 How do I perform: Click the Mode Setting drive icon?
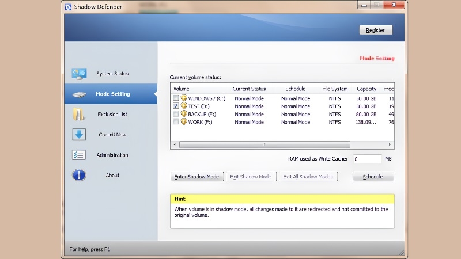(79, 94)
